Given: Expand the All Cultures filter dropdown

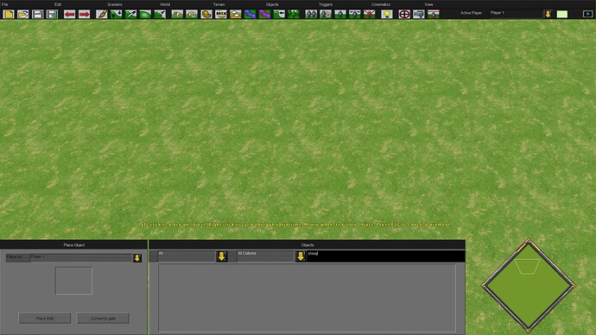Looking at the screenshot, I should tap(301, 256).
